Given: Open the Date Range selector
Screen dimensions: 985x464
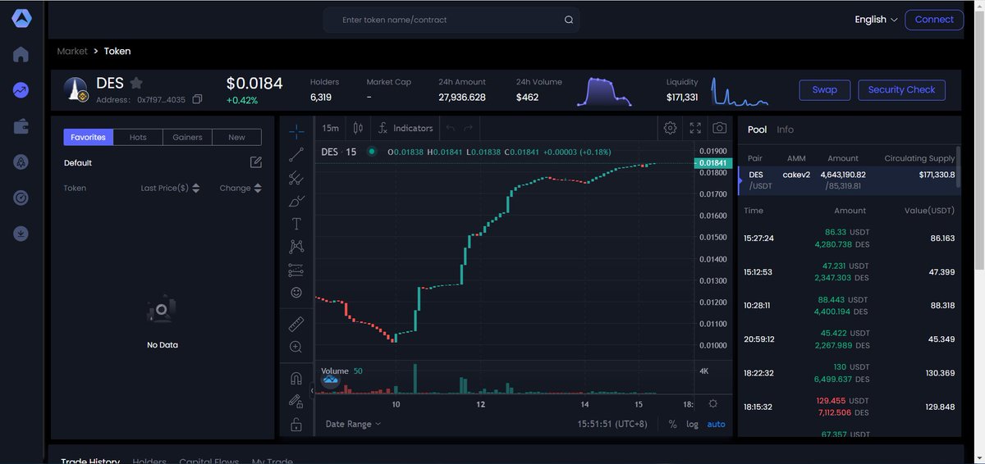Looking at the screenshot, I should (x=353, y=424).
